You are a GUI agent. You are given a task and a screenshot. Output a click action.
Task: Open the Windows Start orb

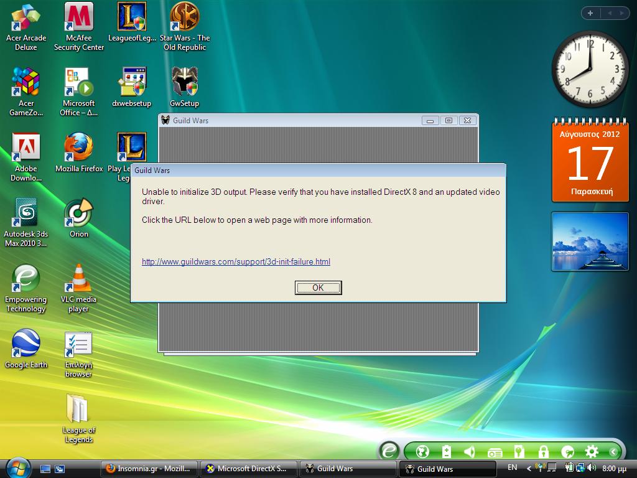(x=18, y=468)
